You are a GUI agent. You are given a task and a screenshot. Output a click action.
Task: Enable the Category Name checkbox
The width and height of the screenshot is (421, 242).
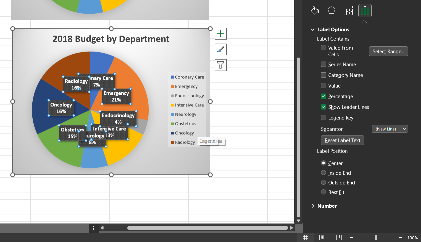click(x=324, y=75)
